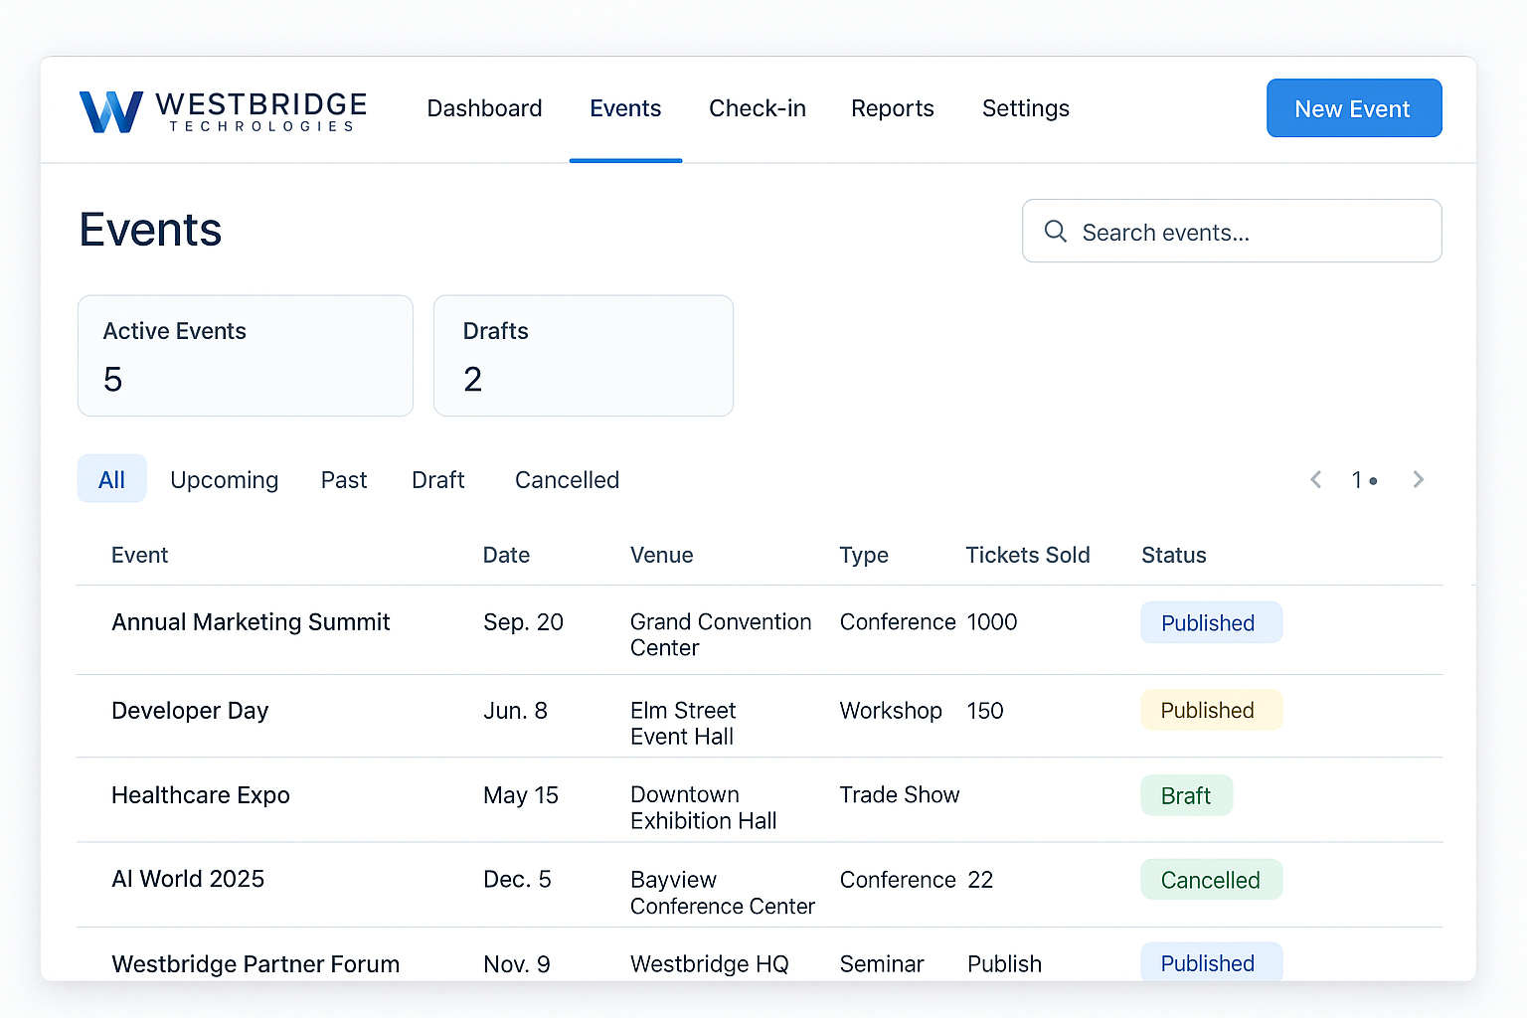Screen dimensions: 1527x1018
Task: Open the Reports nav tab
Action: (x=893, y=108)
